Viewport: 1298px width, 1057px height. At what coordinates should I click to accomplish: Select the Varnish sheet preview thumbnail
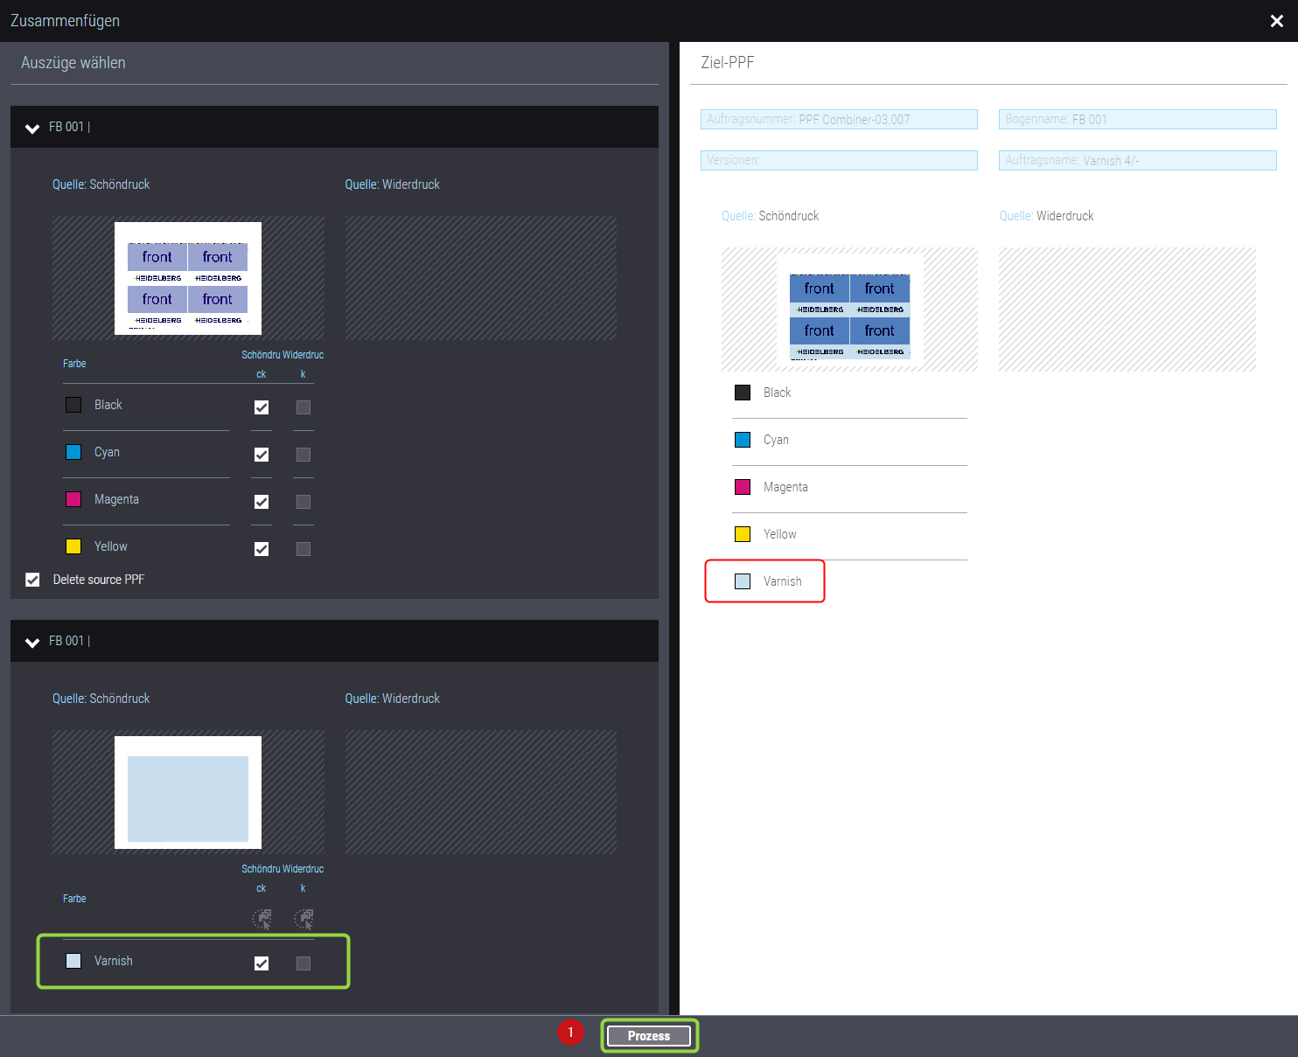click(188, 792)
